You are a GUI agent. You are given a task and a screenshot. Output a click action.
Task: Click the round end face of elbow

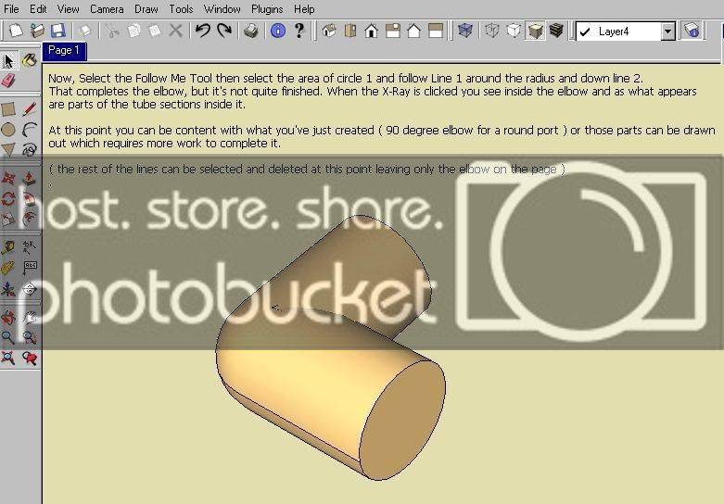(402, 421)
